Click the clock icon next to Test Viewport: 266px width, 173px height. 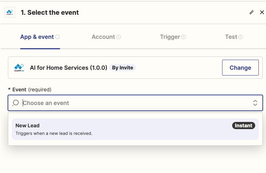[x=240, y=37]
